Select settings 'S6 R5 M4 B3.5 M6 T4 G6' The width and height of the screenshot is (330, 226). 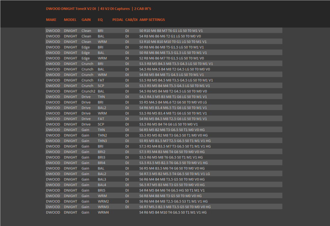click(172, 168)
